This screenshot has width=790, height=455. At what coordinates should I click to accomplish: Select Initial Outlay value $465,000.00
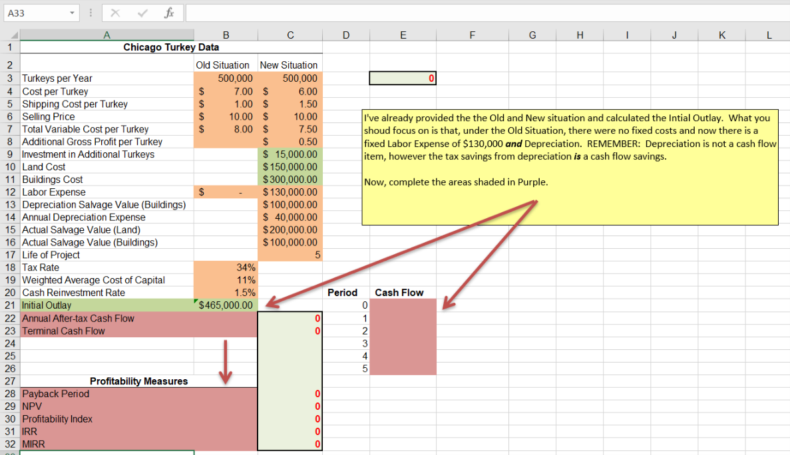click(226, 305)
